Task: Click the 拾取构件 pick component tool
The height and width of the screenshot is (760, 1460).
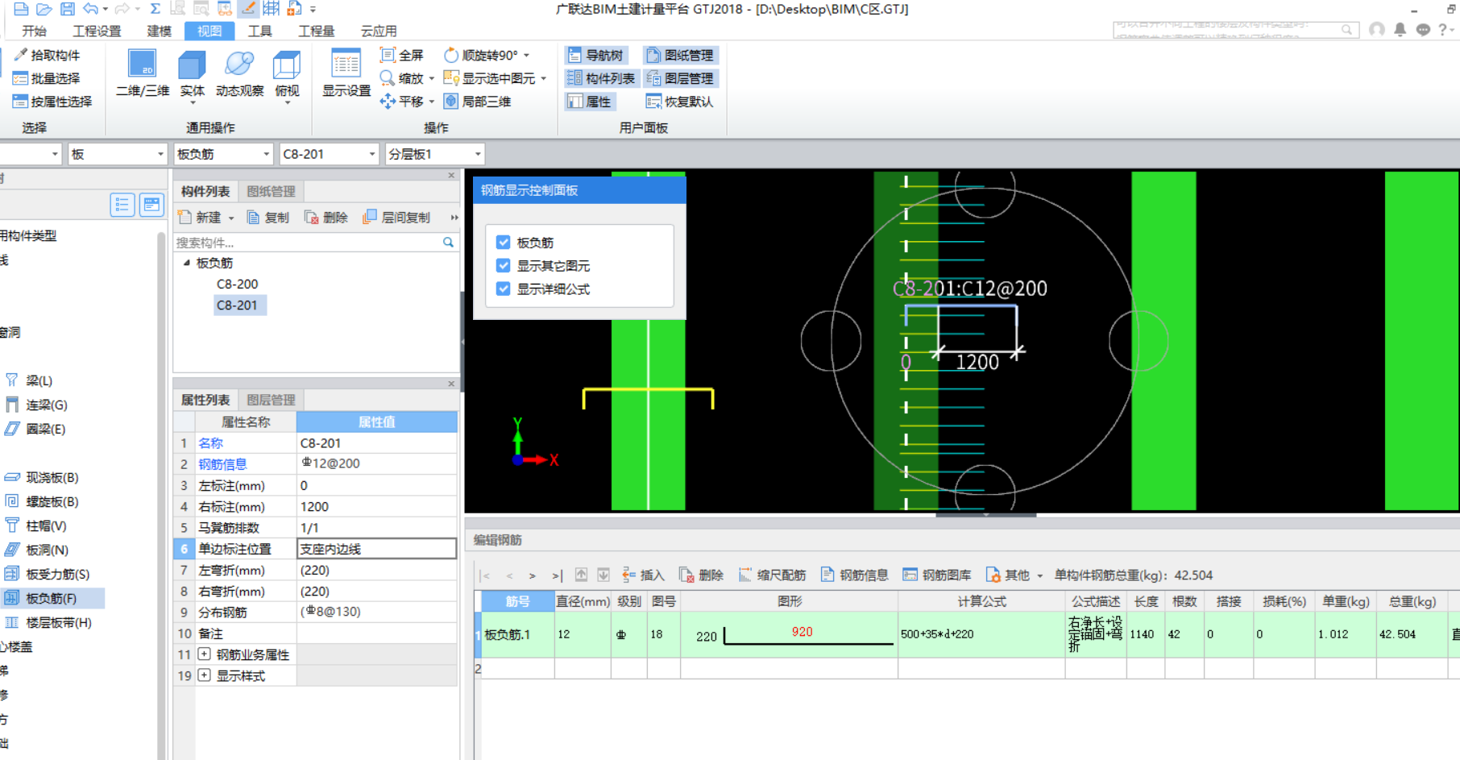Action: 48,55
